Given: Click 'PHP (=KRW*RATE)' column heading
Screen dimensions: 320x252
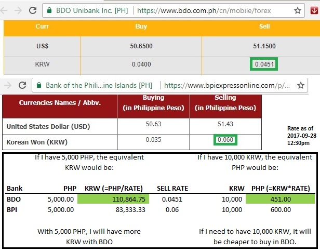Looking at the screenshot, I should pos(281,188).
